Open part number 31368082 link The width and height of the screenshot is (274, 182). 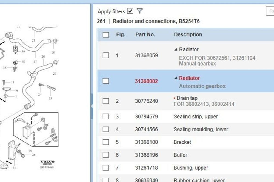tap(146, 81)
